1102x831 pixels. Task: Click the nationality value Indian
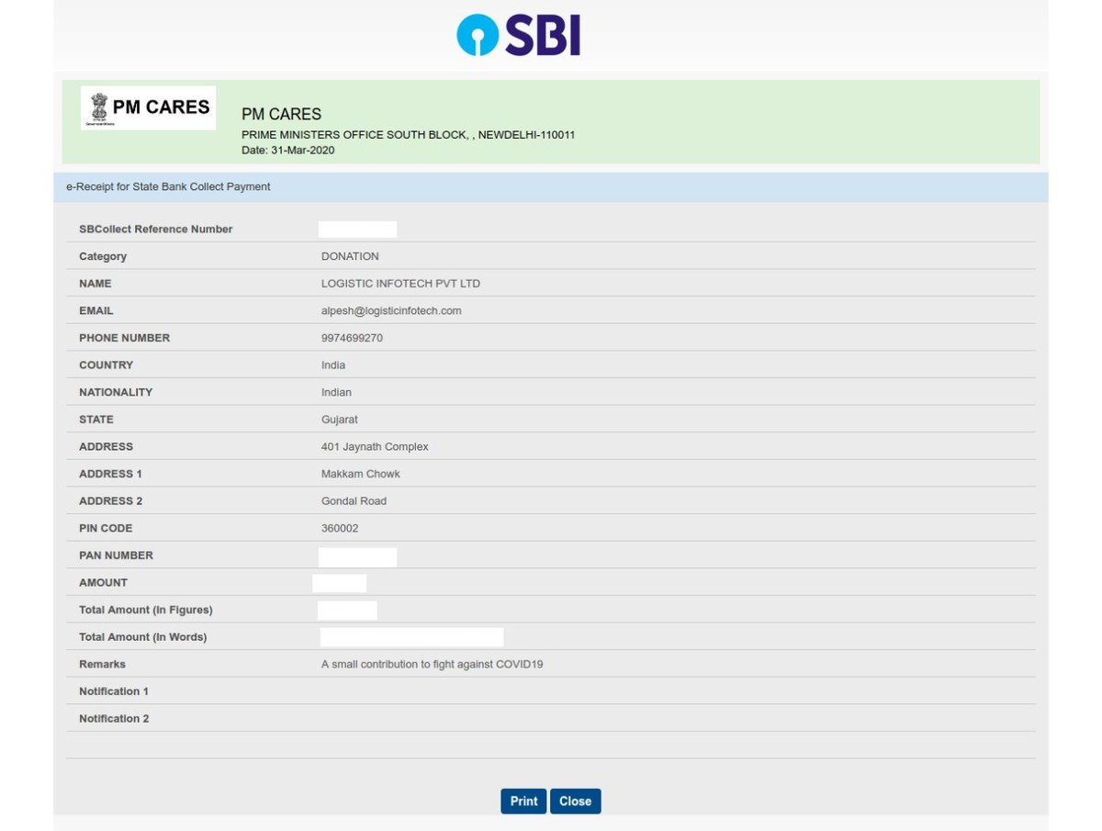tap(336, 392)
